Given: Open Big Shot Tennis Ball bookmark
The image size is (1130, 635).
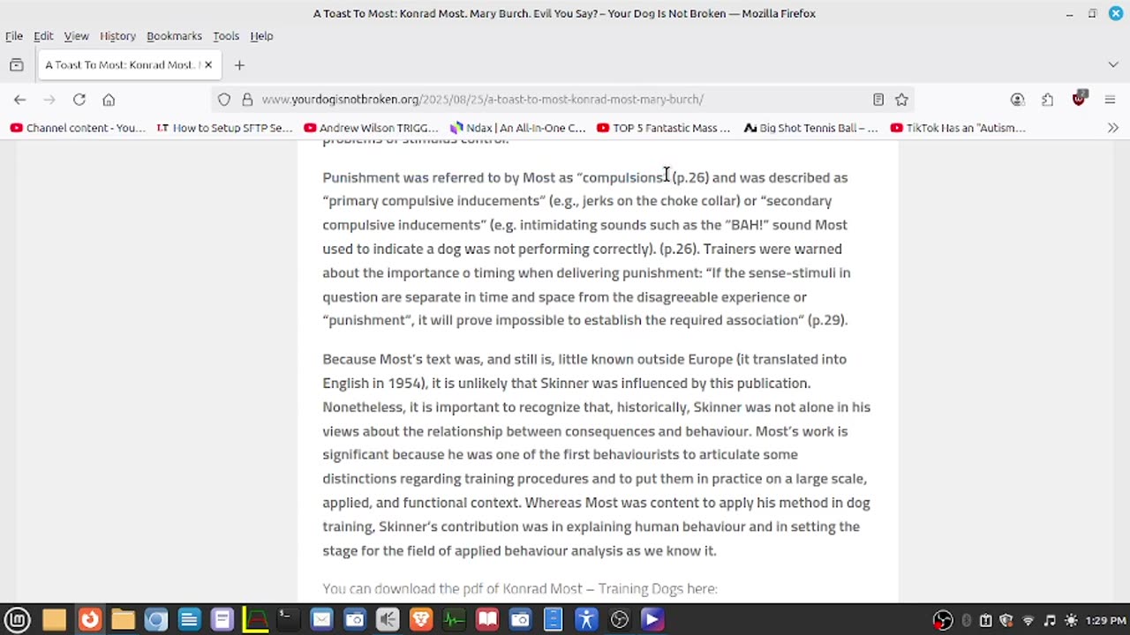Looking at the screenshot, I should coord(810,128).
